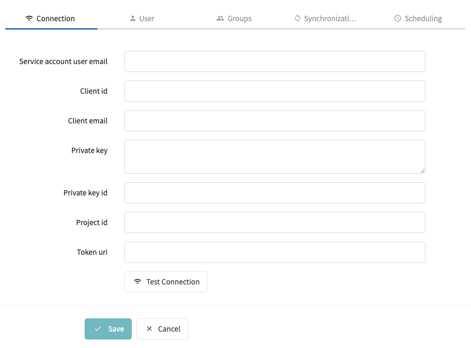This screenshot has width=471, height=348.
Task: Click the sync arrows icon on the Synchronization tab
Action: [297, 19]
